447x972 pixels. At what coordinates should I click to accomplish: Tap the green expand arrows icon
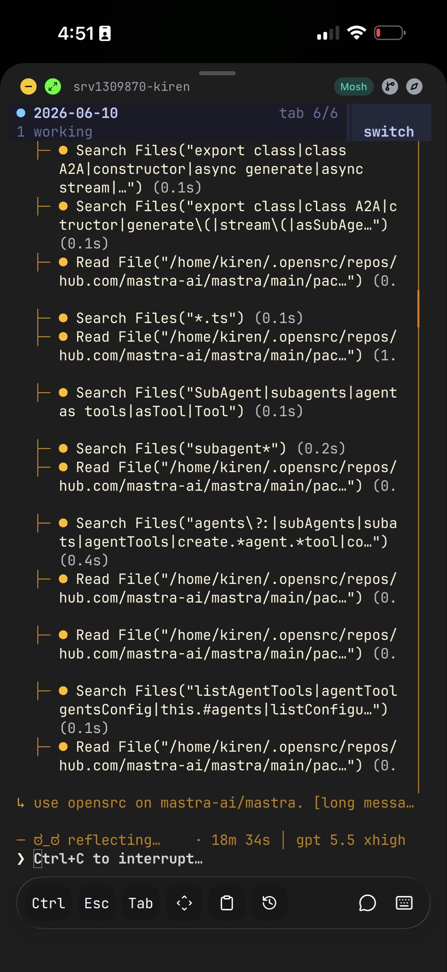coord(53,87)
